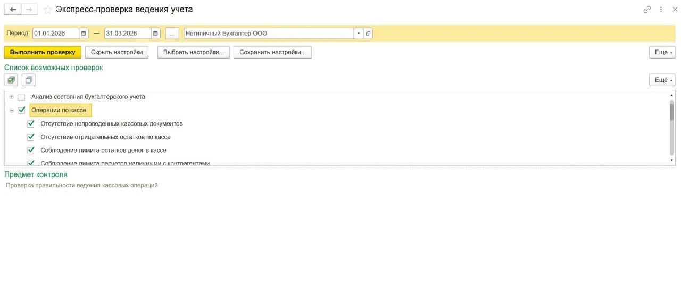The width and height of the screenshot is (681, 291).
Task: Uncheck Соблюдение лимита остатков денег в кассе
Action: (31, 150)
